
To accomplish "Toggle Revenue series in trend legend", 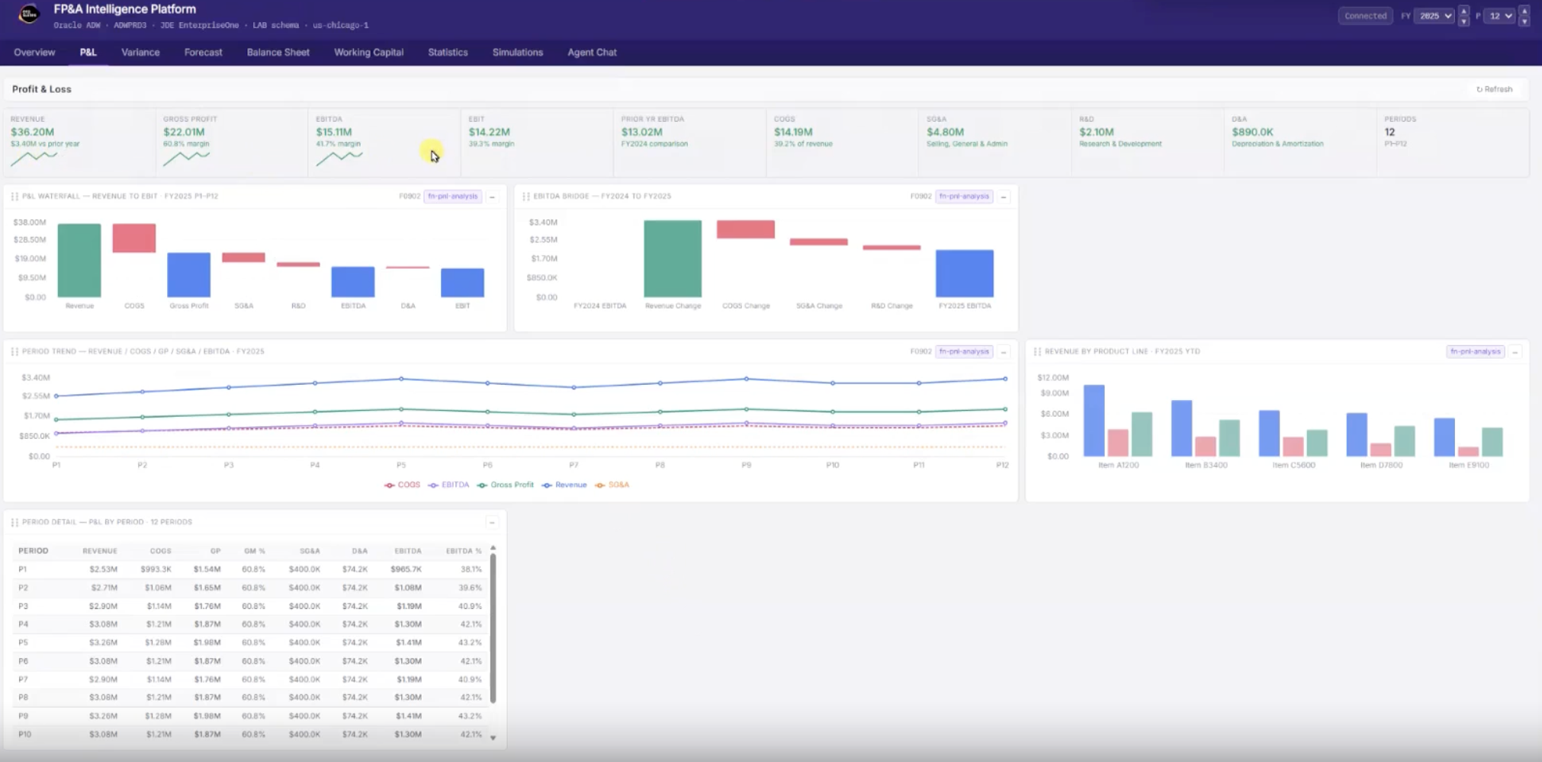I will click(564, 485).
